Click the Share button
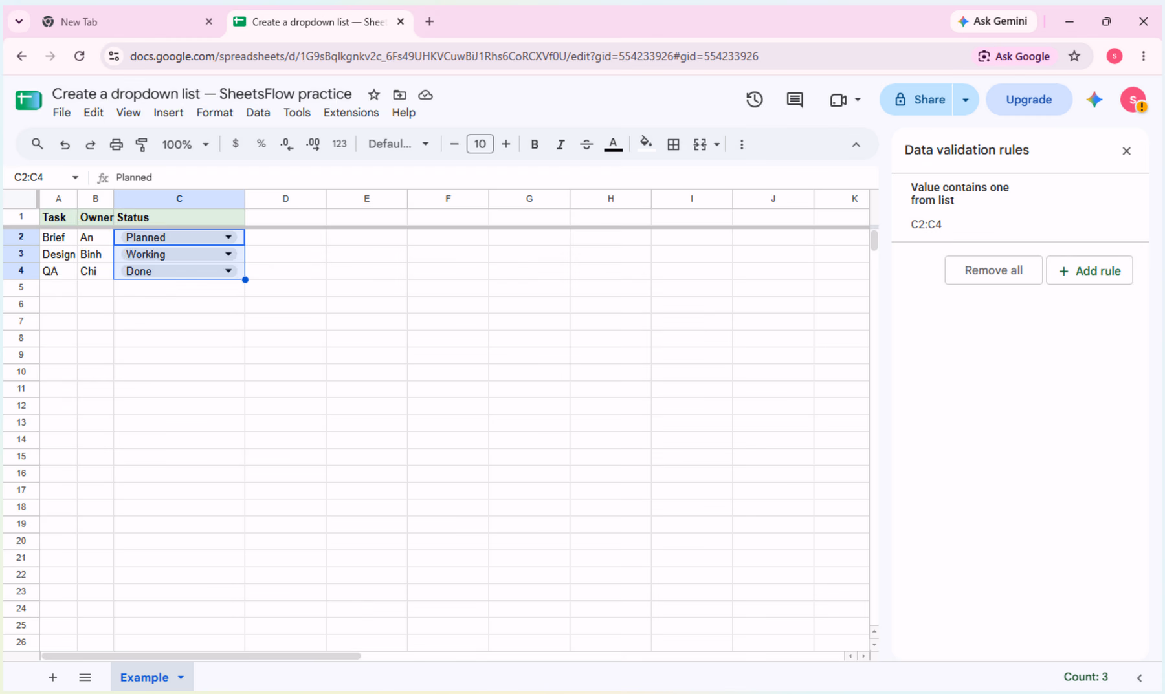This screenshot has height=694, width=1165. (918, 100)
